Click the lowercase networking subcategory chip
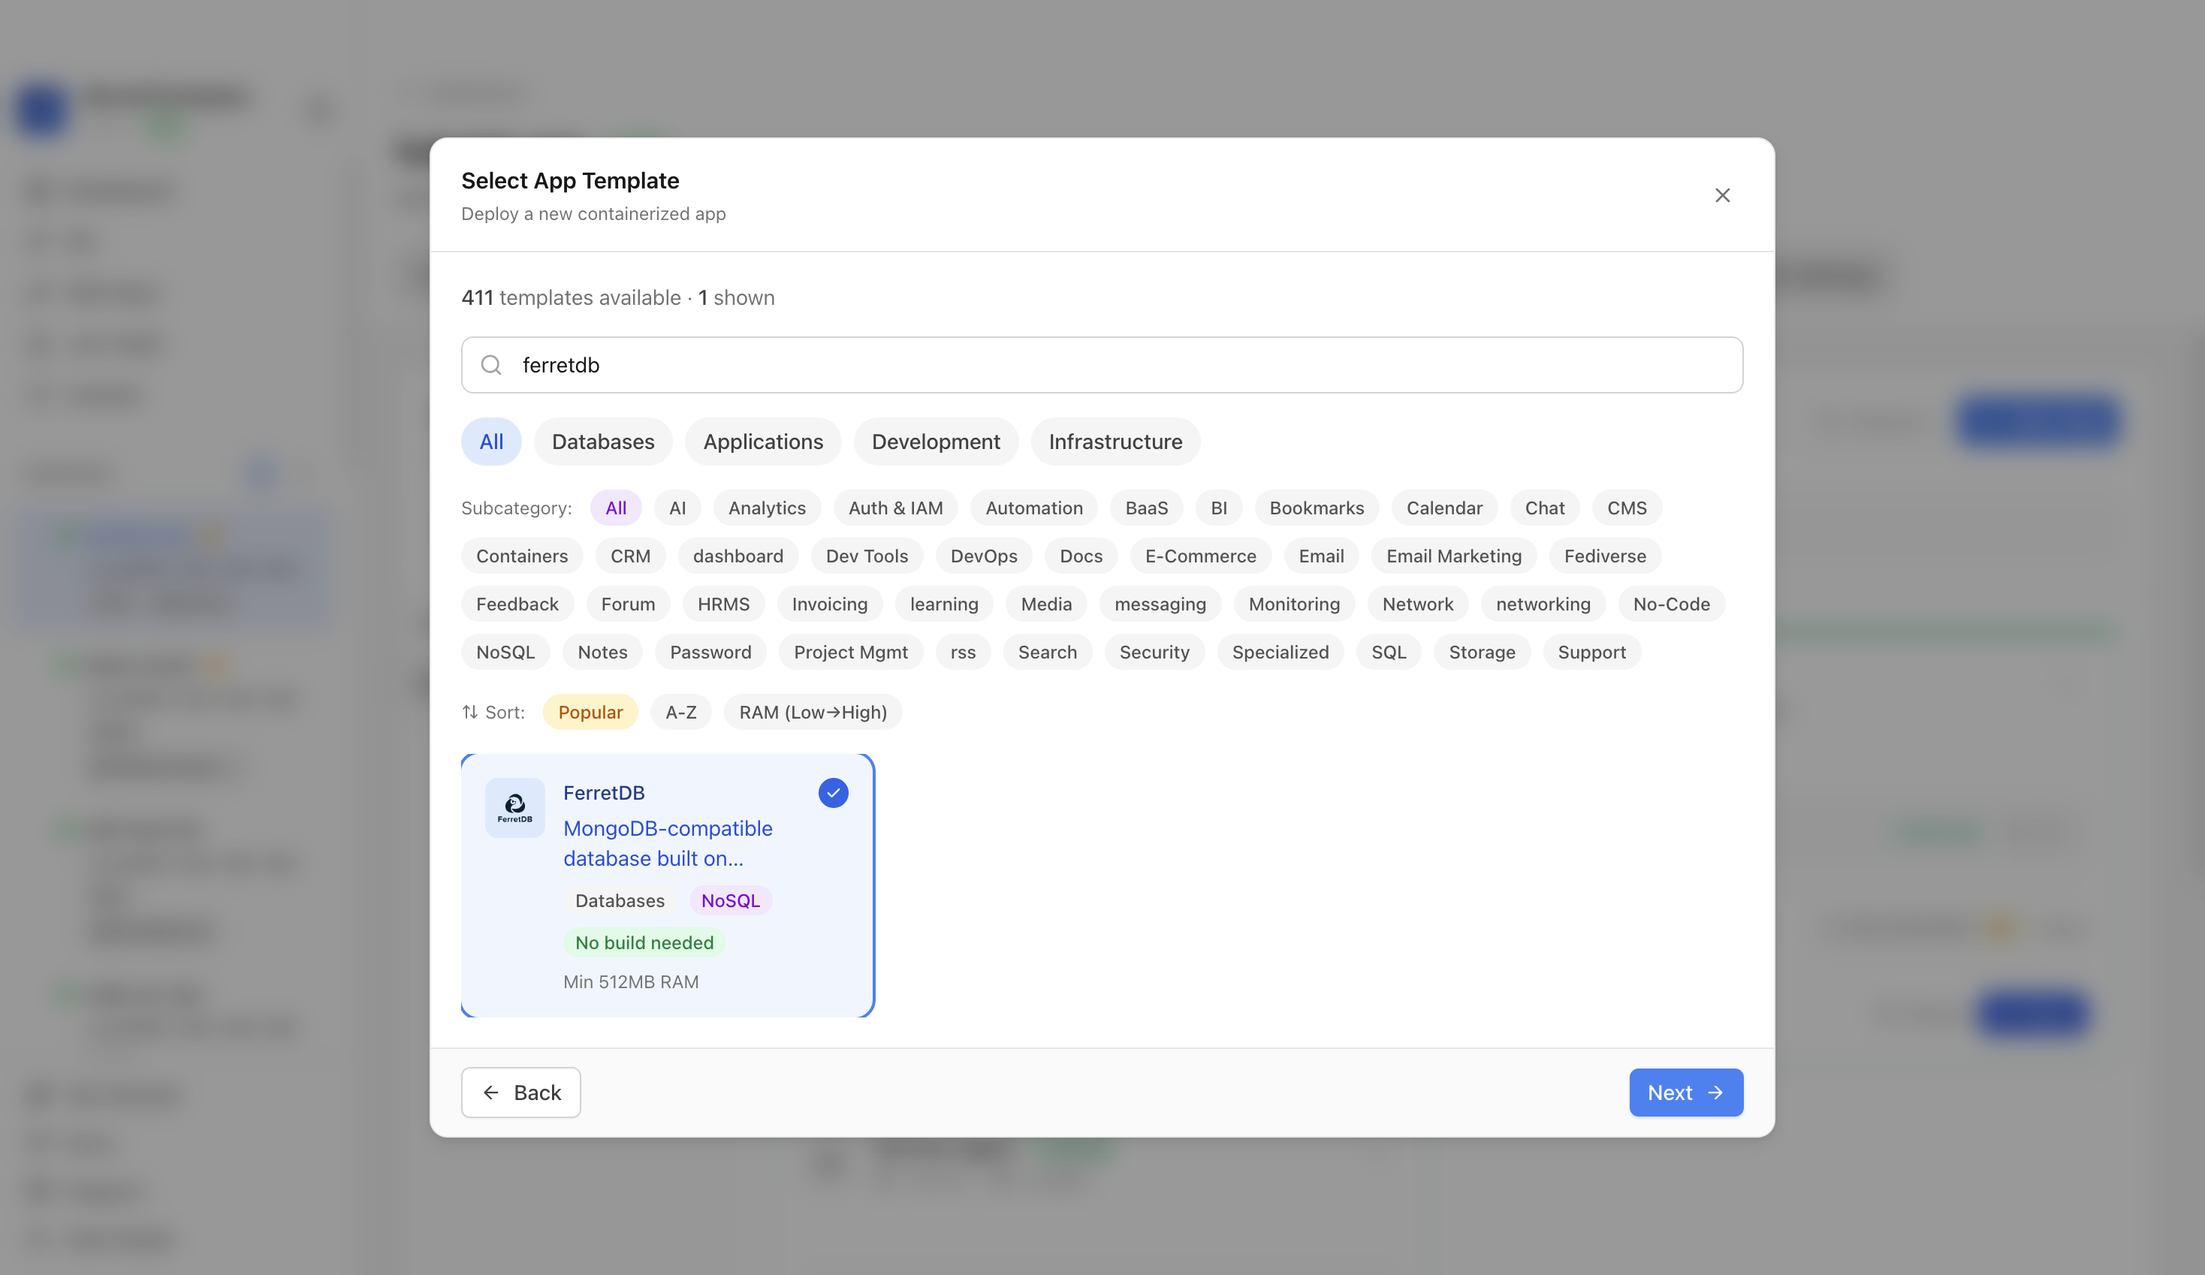This screenshot has width=2205, height=1275. 1543,604
